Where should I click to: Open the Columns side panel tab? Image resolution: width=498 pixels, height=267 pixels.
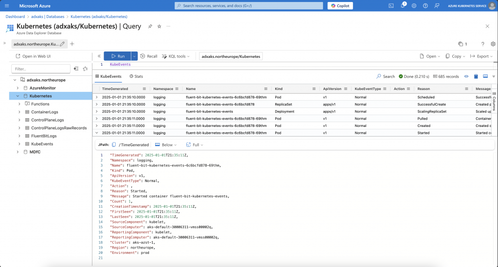point(494,101)
